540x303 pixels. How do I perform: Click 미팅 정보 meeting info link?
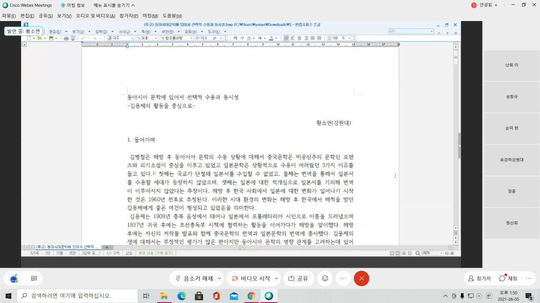[73, 5]
